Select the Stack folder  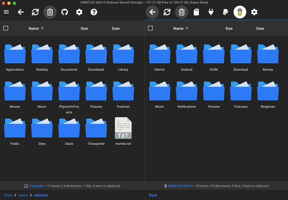tap(69, 132)
